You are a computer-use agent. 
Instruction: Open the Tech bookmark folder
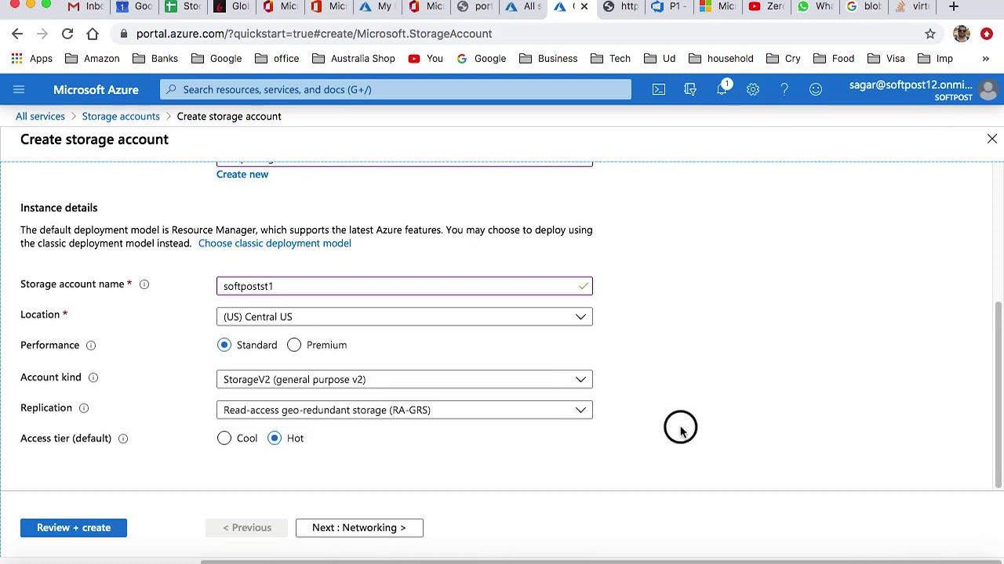point(610,59)
